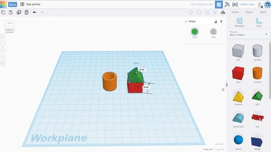Click the rotation handle above the roof
Viewport: 271px width, 152px height.
coord(136,63)
